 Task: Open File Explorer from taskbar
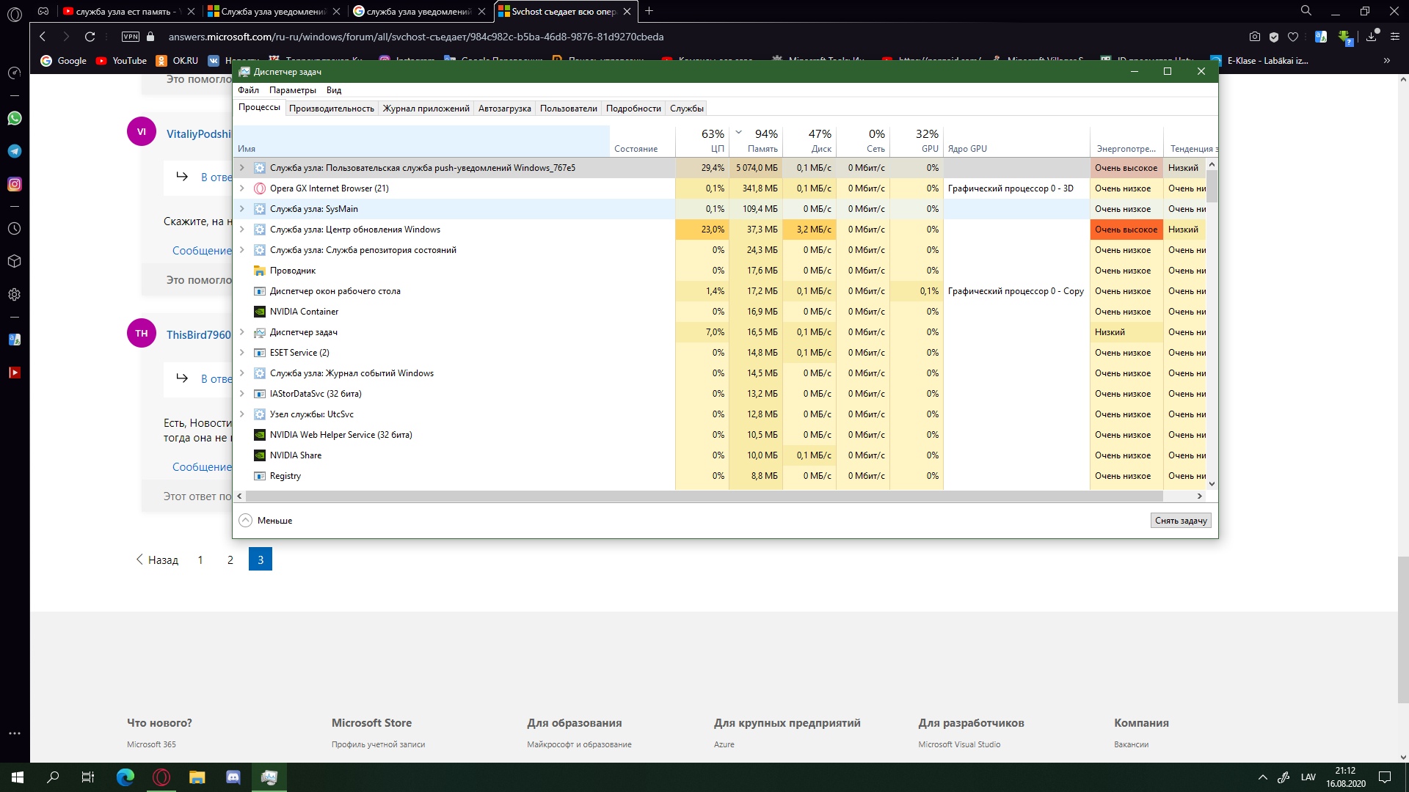click(x=197, y=777)
